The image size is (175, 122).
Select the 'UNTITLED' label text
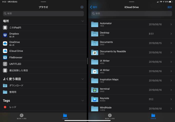coord(15,64)
